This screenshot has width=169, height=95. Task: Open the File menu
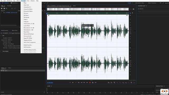[2, 1]
